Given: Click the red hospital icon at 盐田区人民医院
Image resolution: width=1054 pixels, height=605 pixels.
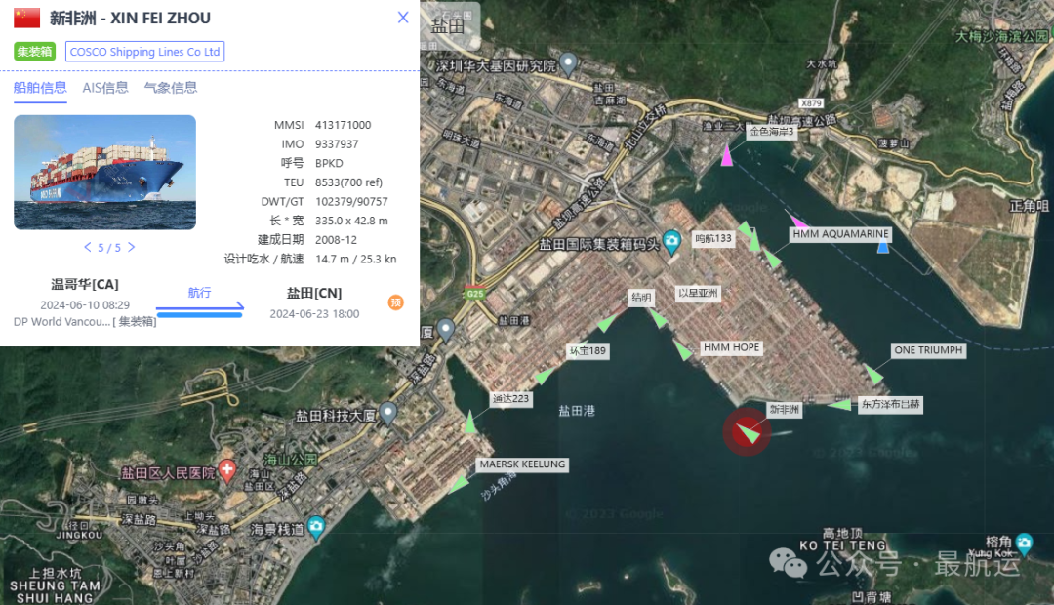Looking at the screenshot, I should point(227,470).
